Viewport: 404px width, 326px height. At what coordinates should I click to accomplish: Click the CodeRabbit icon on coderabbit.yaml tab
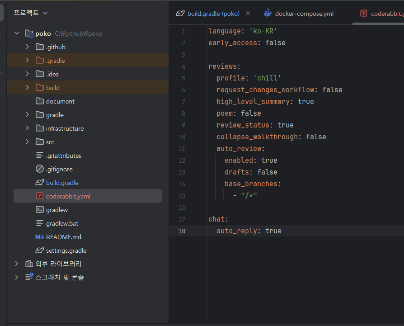pos(364,13)
